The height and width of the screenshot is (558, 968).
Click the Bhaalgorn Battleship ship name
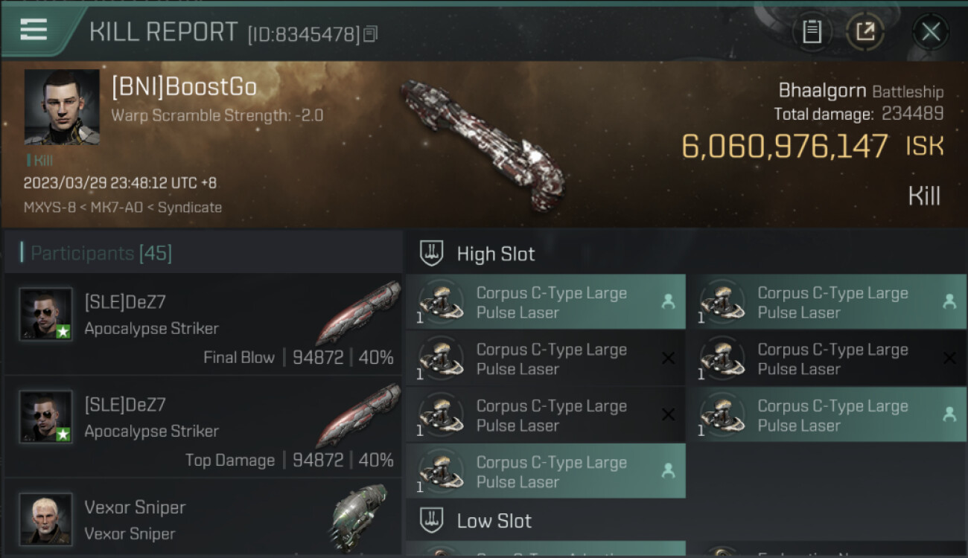(860, 92)
